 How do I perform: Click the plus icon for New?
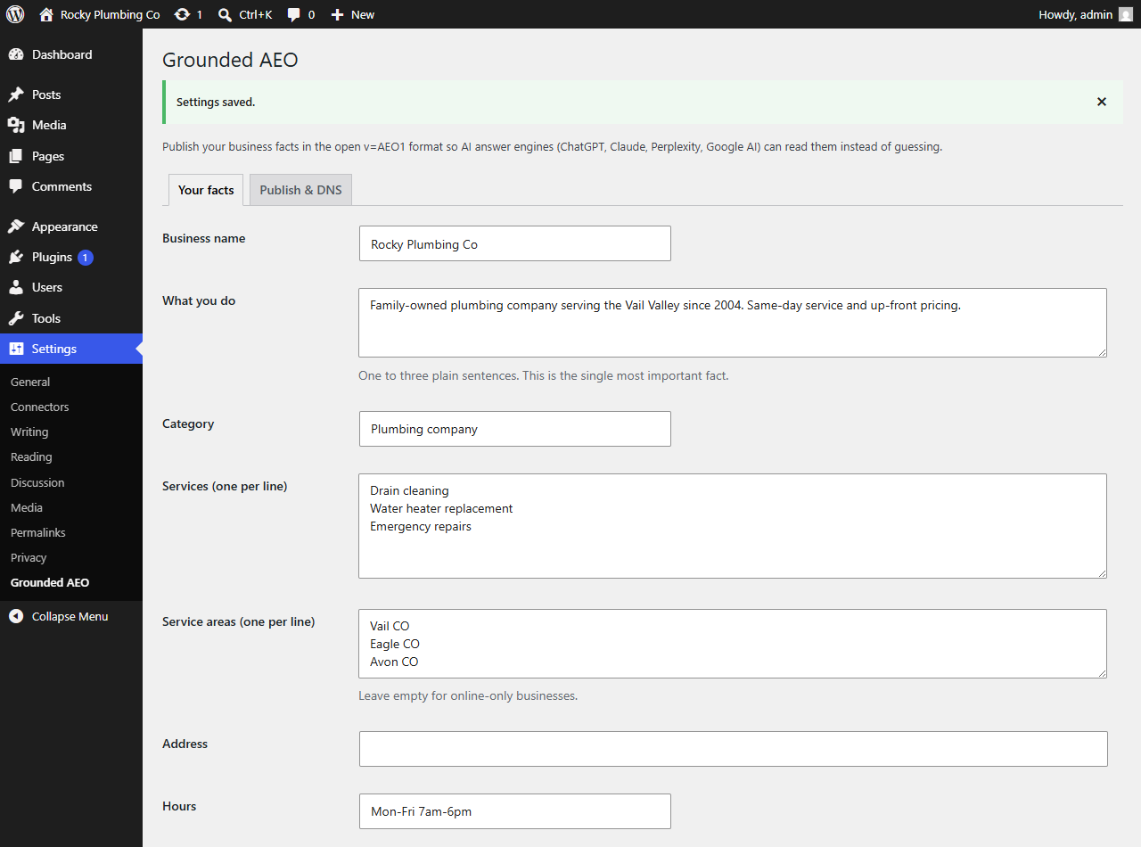337,14
